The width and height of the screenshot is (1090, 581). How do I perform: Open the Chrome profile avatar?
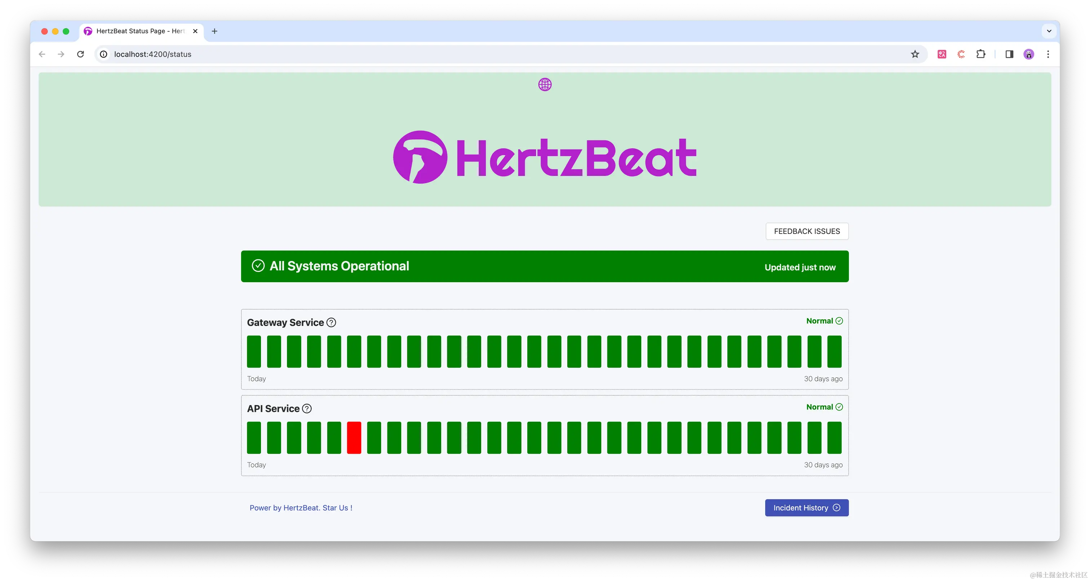1029,54
